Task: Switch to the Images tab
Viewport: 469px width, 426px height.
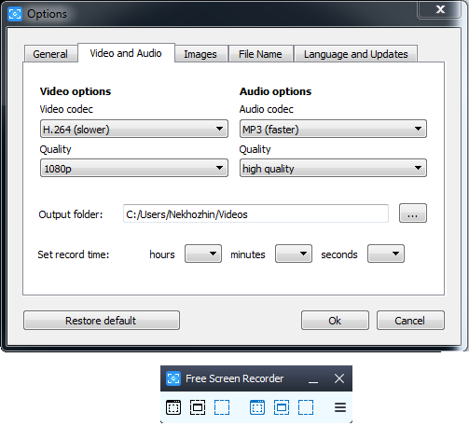Action: tap(200, 54)
